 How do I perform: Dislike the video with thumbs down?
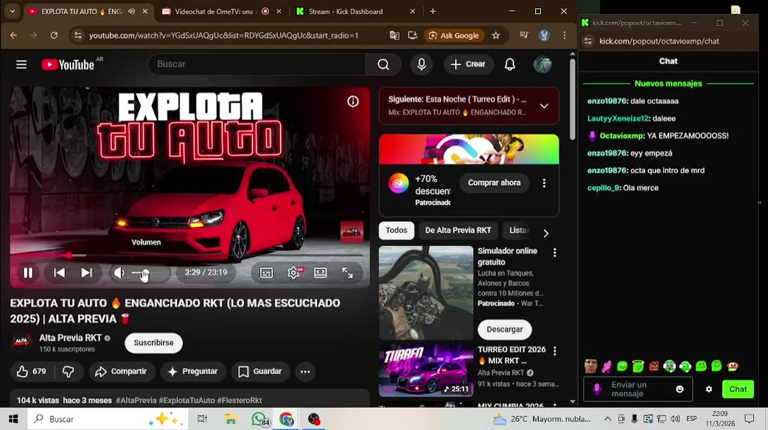click(68, 371)
